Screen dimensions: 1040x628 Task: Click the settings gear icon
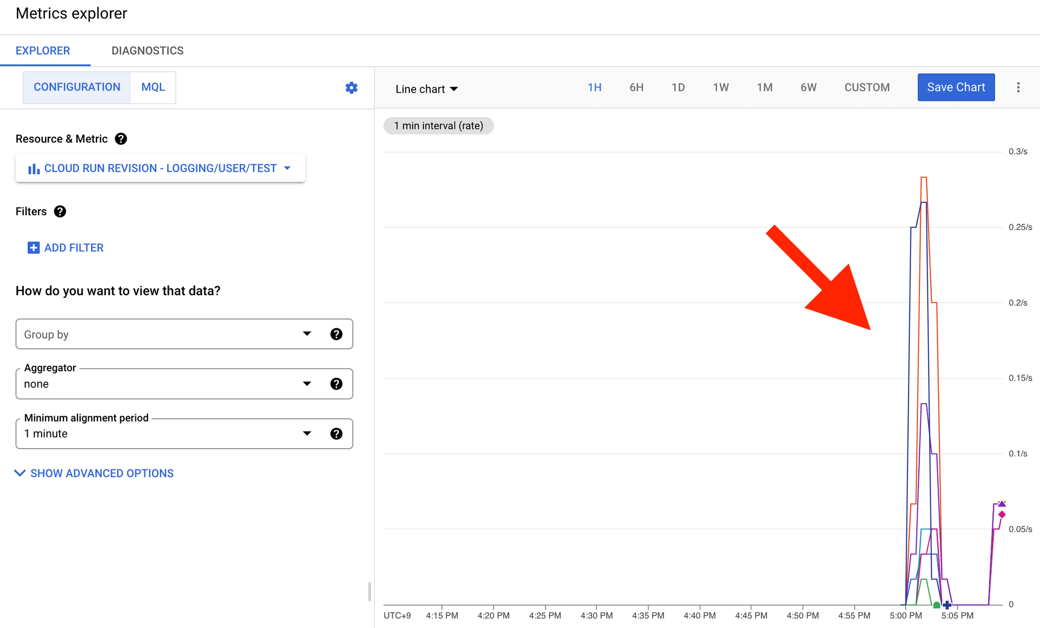(x=351, y=88)
